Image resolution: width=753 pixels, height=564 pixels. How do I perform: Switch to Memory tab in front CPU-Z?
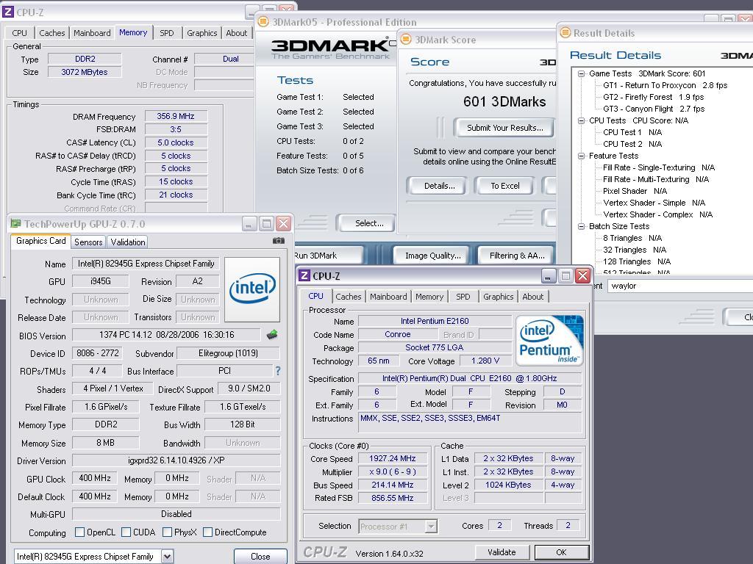point(429,297)
